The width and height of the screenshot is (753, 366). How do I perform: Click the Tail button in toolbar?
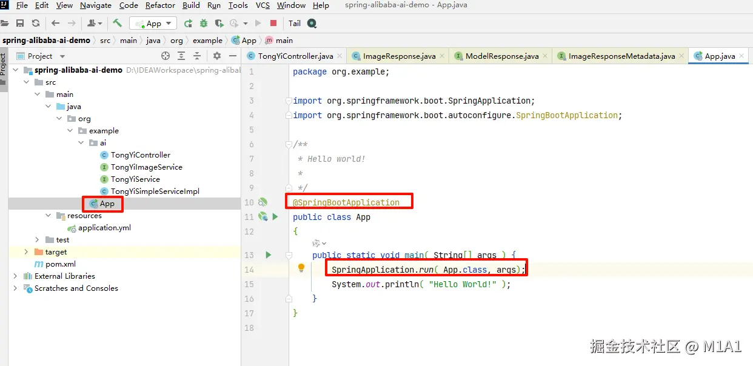tap(295, 23)
